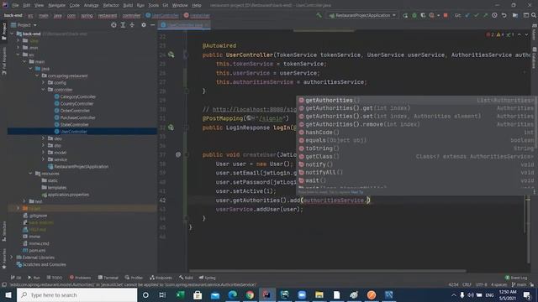Click the localhost URL link in comment
The width and height of the screenshot is (538, 302).
pyautogui.click(x=254, y=109)
